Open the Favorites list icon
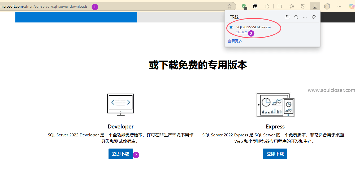 pyautogui.click(x=292, y=6)
